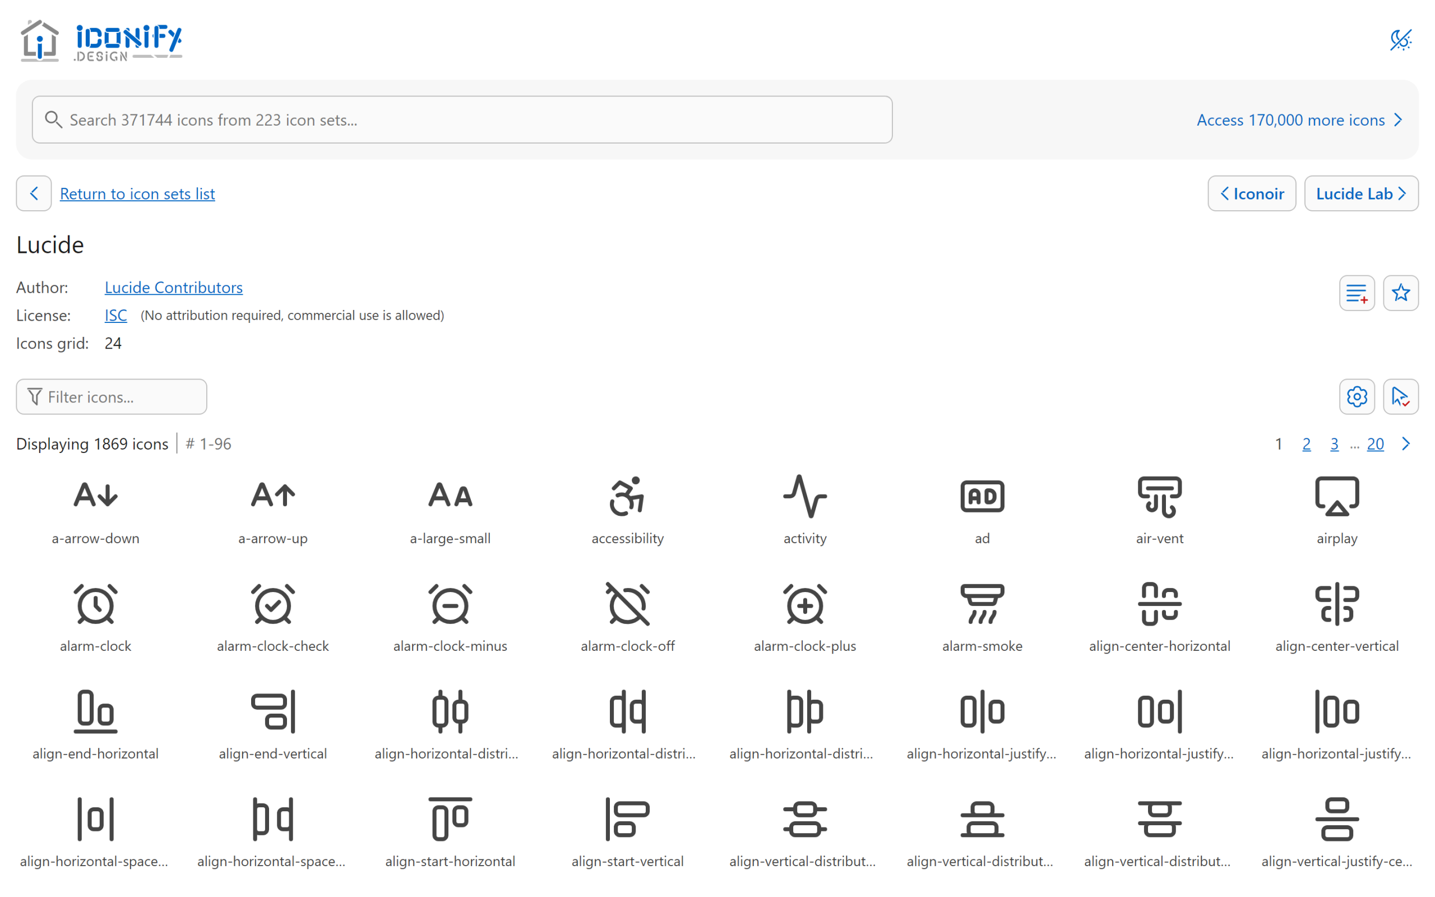Advance with the next page chevron
1435x897 pixels.
tap(1405, 444)
